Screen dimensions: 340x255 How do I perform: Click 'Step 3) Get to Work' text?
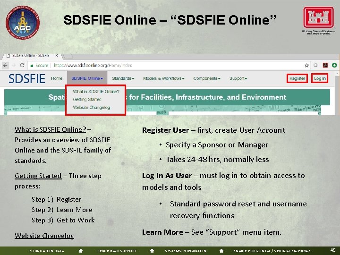click(x=63, y=220)
